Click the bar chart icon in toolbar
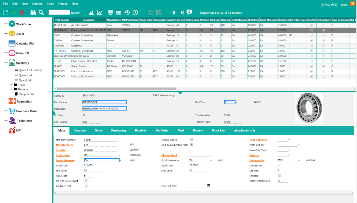This screenshot has height=203, width=357. click(91, 12)
